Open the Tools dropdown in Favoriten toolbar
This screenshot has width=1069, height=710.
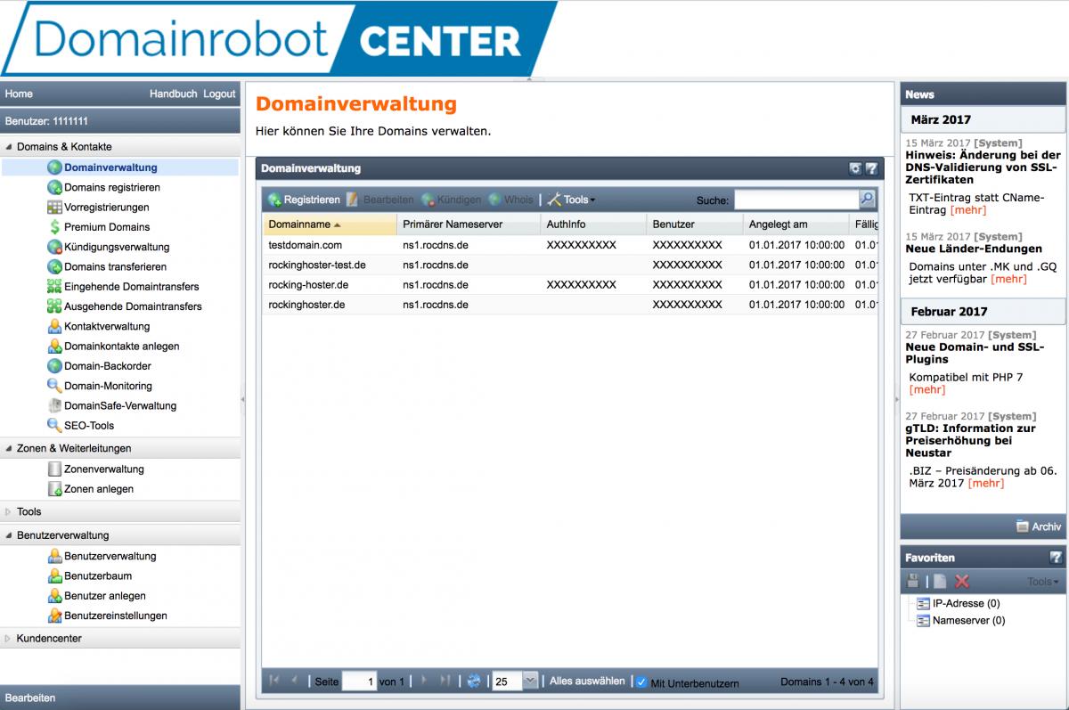tap(1043, 582)
